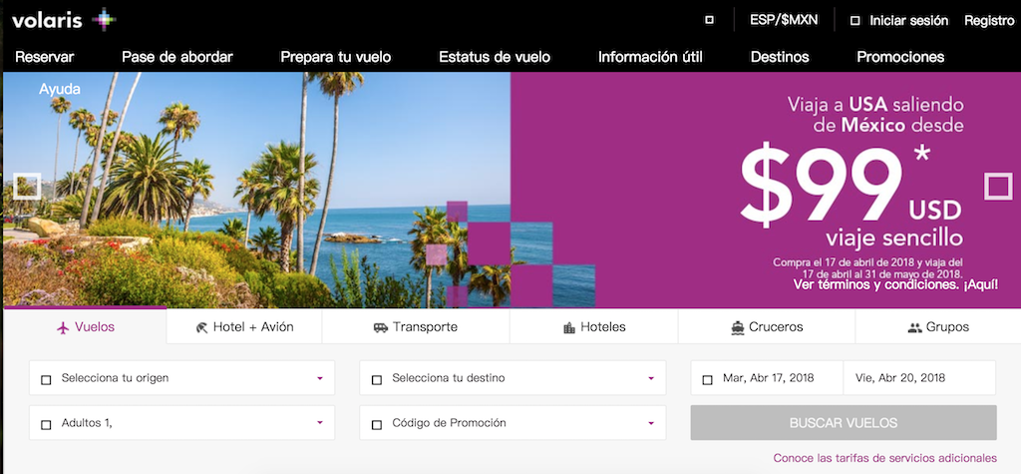
Task: Expand the Código de Promoción field
Action: point(512,422)
